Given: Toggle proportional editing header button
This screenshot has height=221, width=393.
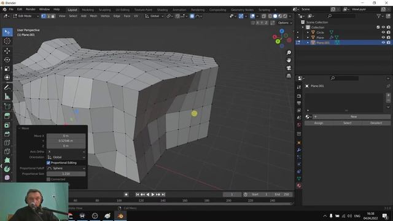Looking at the screenshot, I should [192, 16].
